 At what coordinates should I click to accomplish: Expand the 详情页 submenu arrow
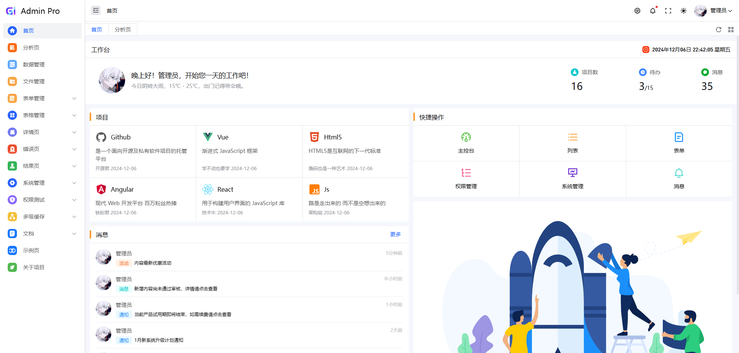pos(74,132)
